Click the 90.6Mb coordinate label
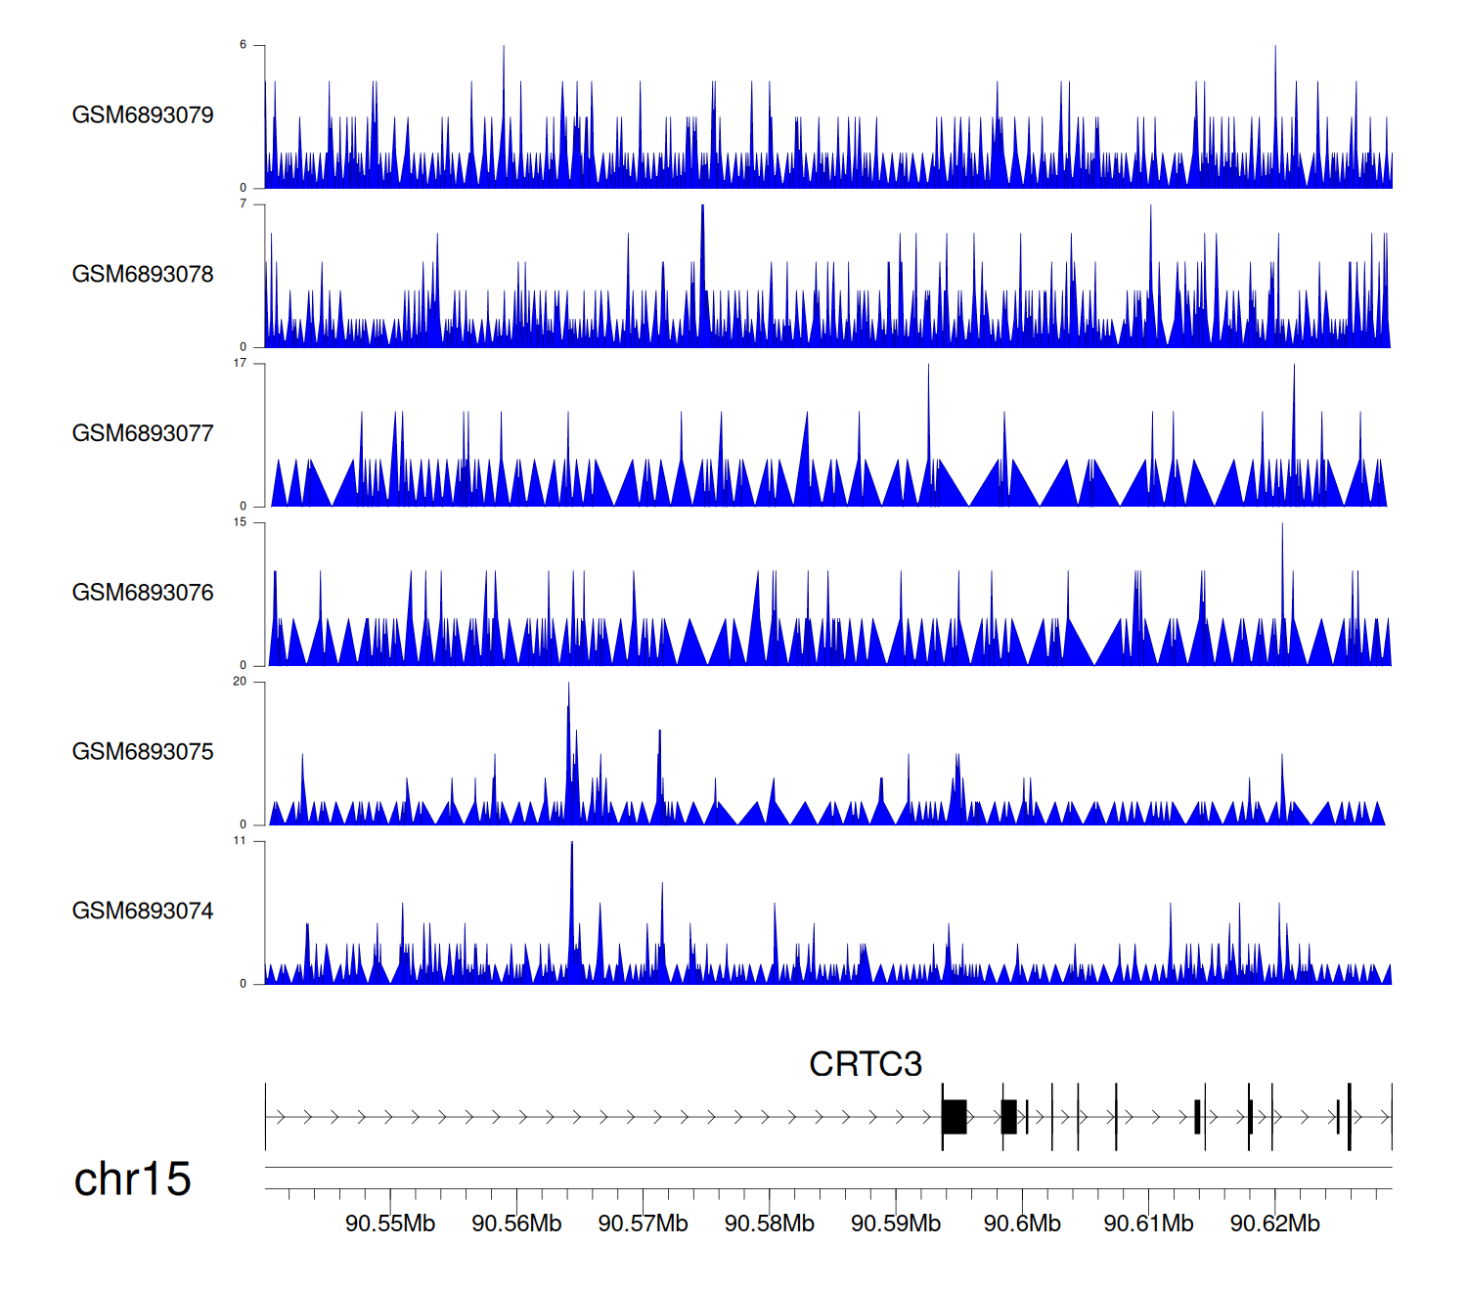 pos(1022,1224)
